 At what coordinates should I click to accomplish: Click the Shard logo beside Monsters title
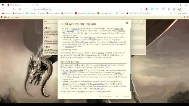coord(2,17)
